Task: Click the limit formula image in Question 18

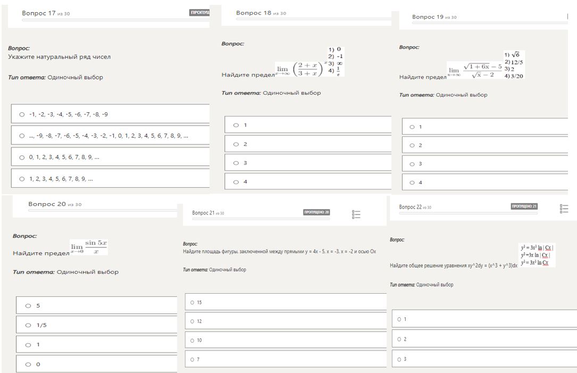Action: (x=310, y=64)
